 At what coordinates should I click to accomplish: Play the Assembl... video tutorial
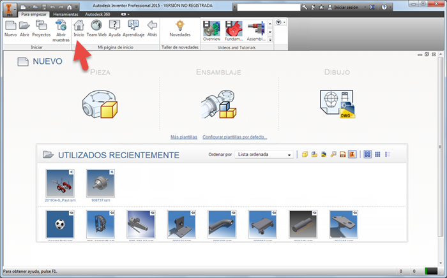256,31
